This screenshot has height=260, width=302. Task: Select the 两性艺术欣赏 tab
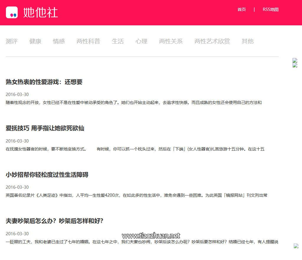click(x=212, y=41)
